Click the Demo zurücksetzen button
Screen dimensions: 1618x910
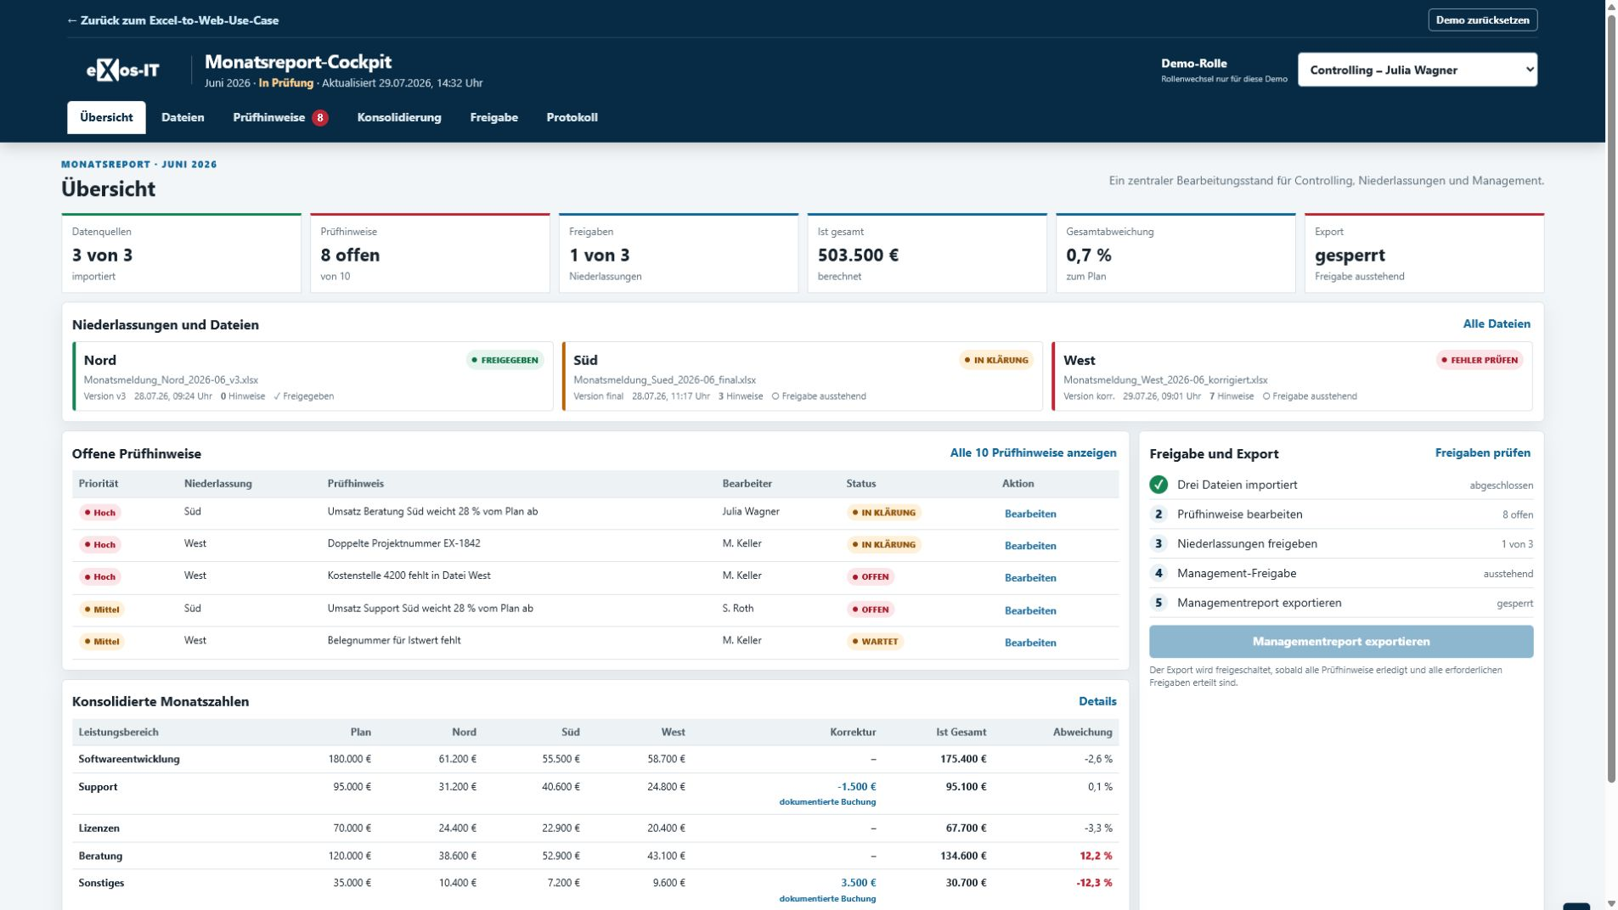pyautogui.click(x=1482, y=20)
